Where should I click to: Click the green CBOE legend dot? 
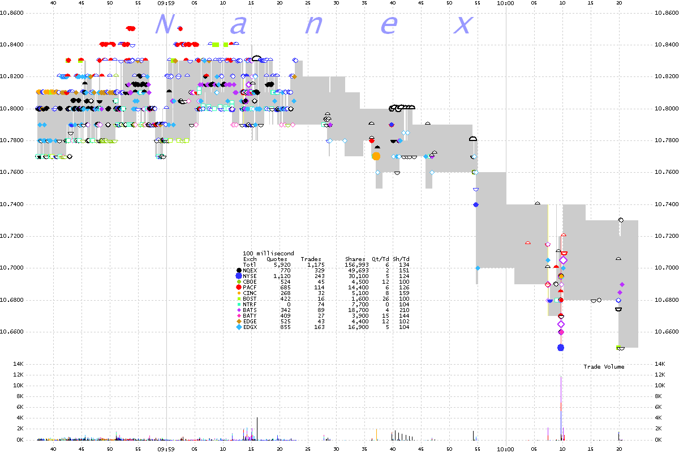(239, 281)
